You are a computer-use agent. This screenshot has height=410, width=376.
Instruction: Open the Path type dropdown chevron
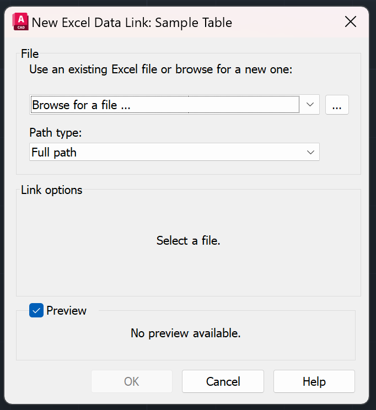(310, 152)
